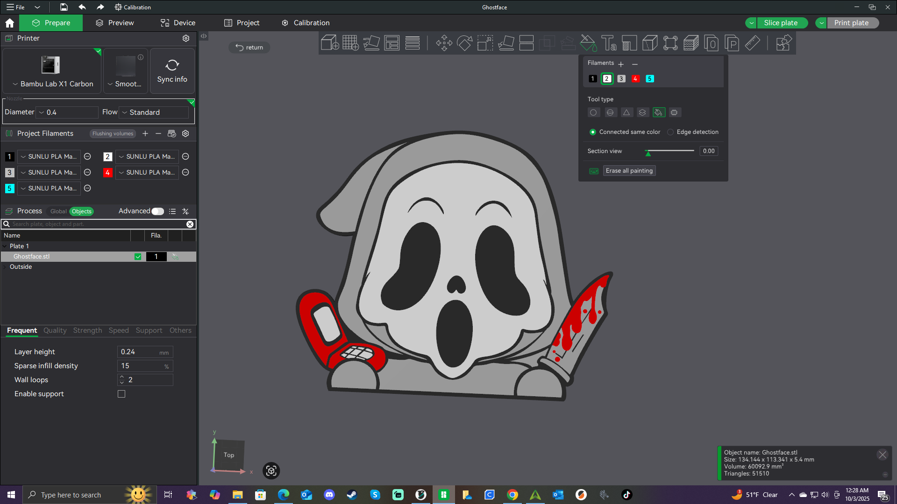The image size is (897, 504).
Task: Click the Layer height 0.24 input field
Action: 145,352
